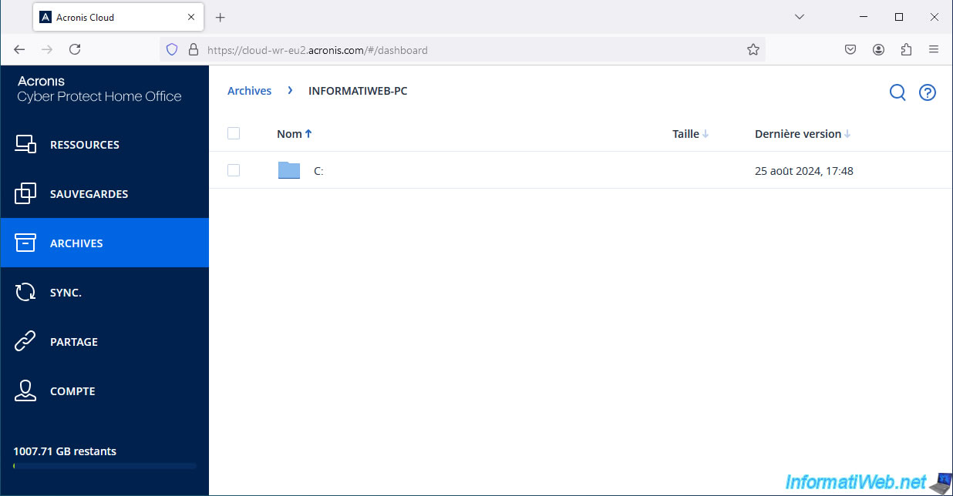Click the storage remaining progress bar
953x496 pixels.
tap(105, 466)
